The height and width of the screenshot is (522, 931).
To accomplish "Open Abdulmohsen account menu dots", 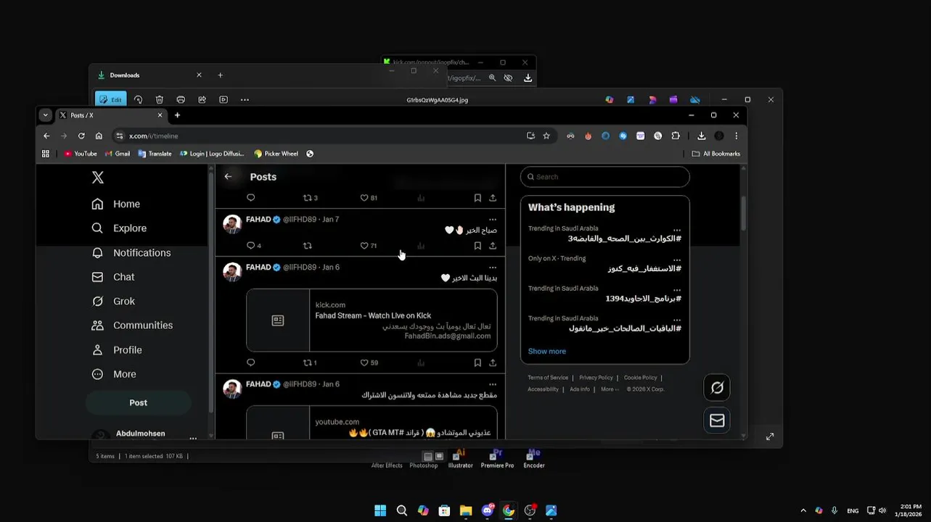I will [193, 438].
